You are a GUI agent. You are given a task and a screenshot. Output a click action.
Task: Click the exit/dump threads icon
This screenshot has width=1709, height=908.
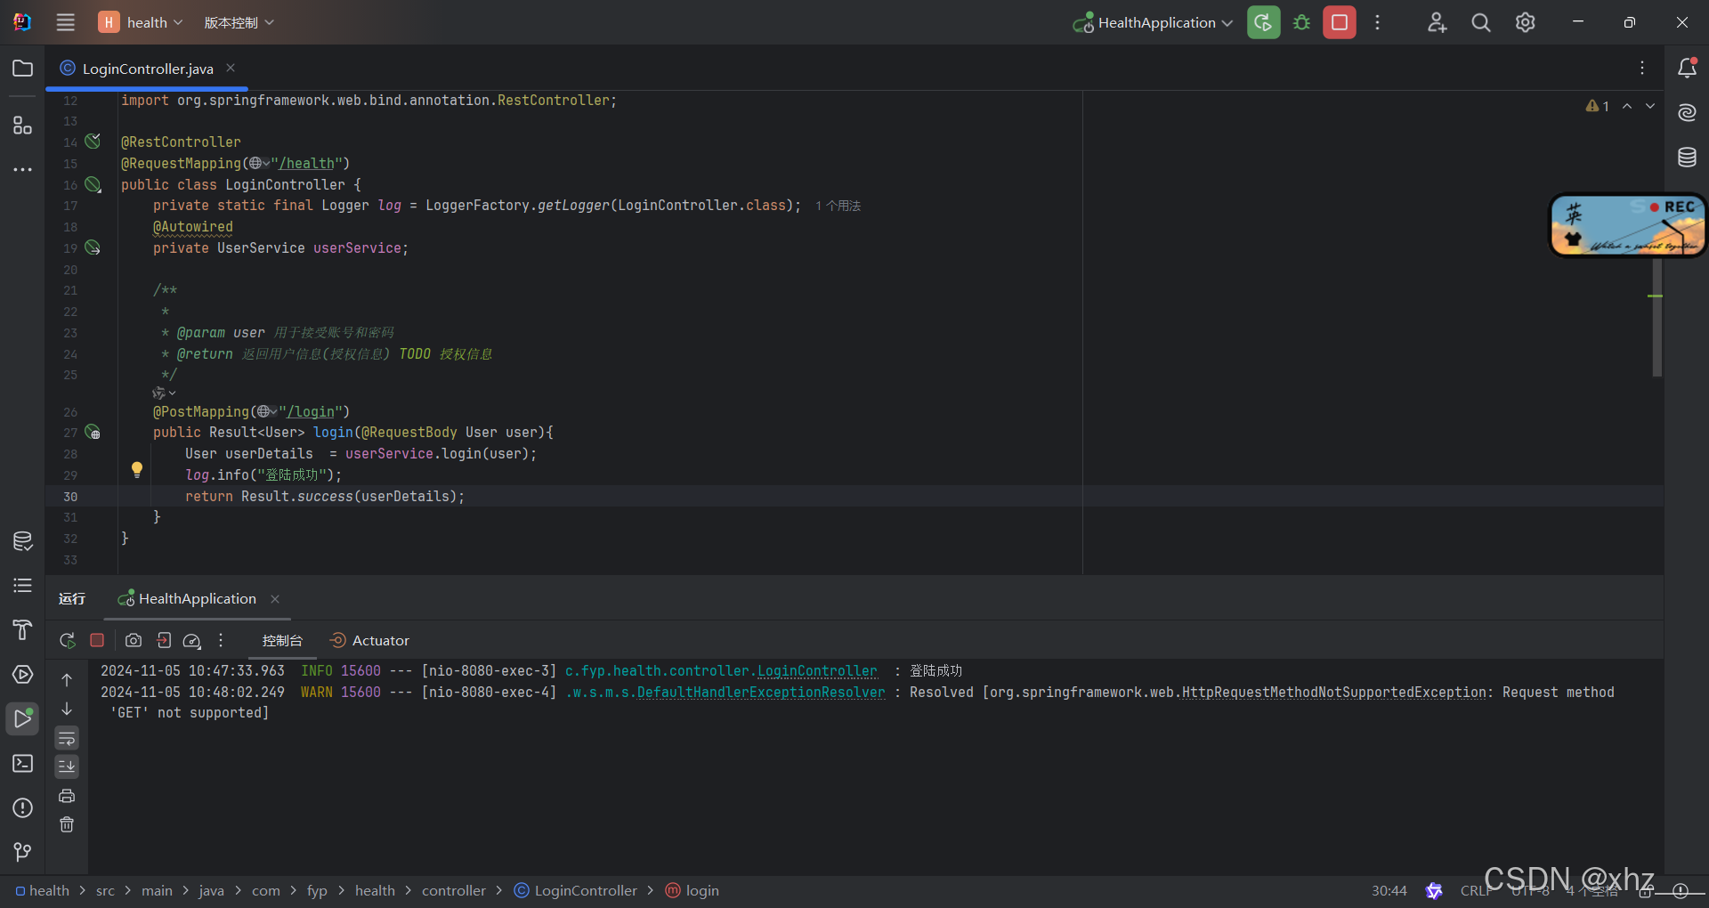163,640
